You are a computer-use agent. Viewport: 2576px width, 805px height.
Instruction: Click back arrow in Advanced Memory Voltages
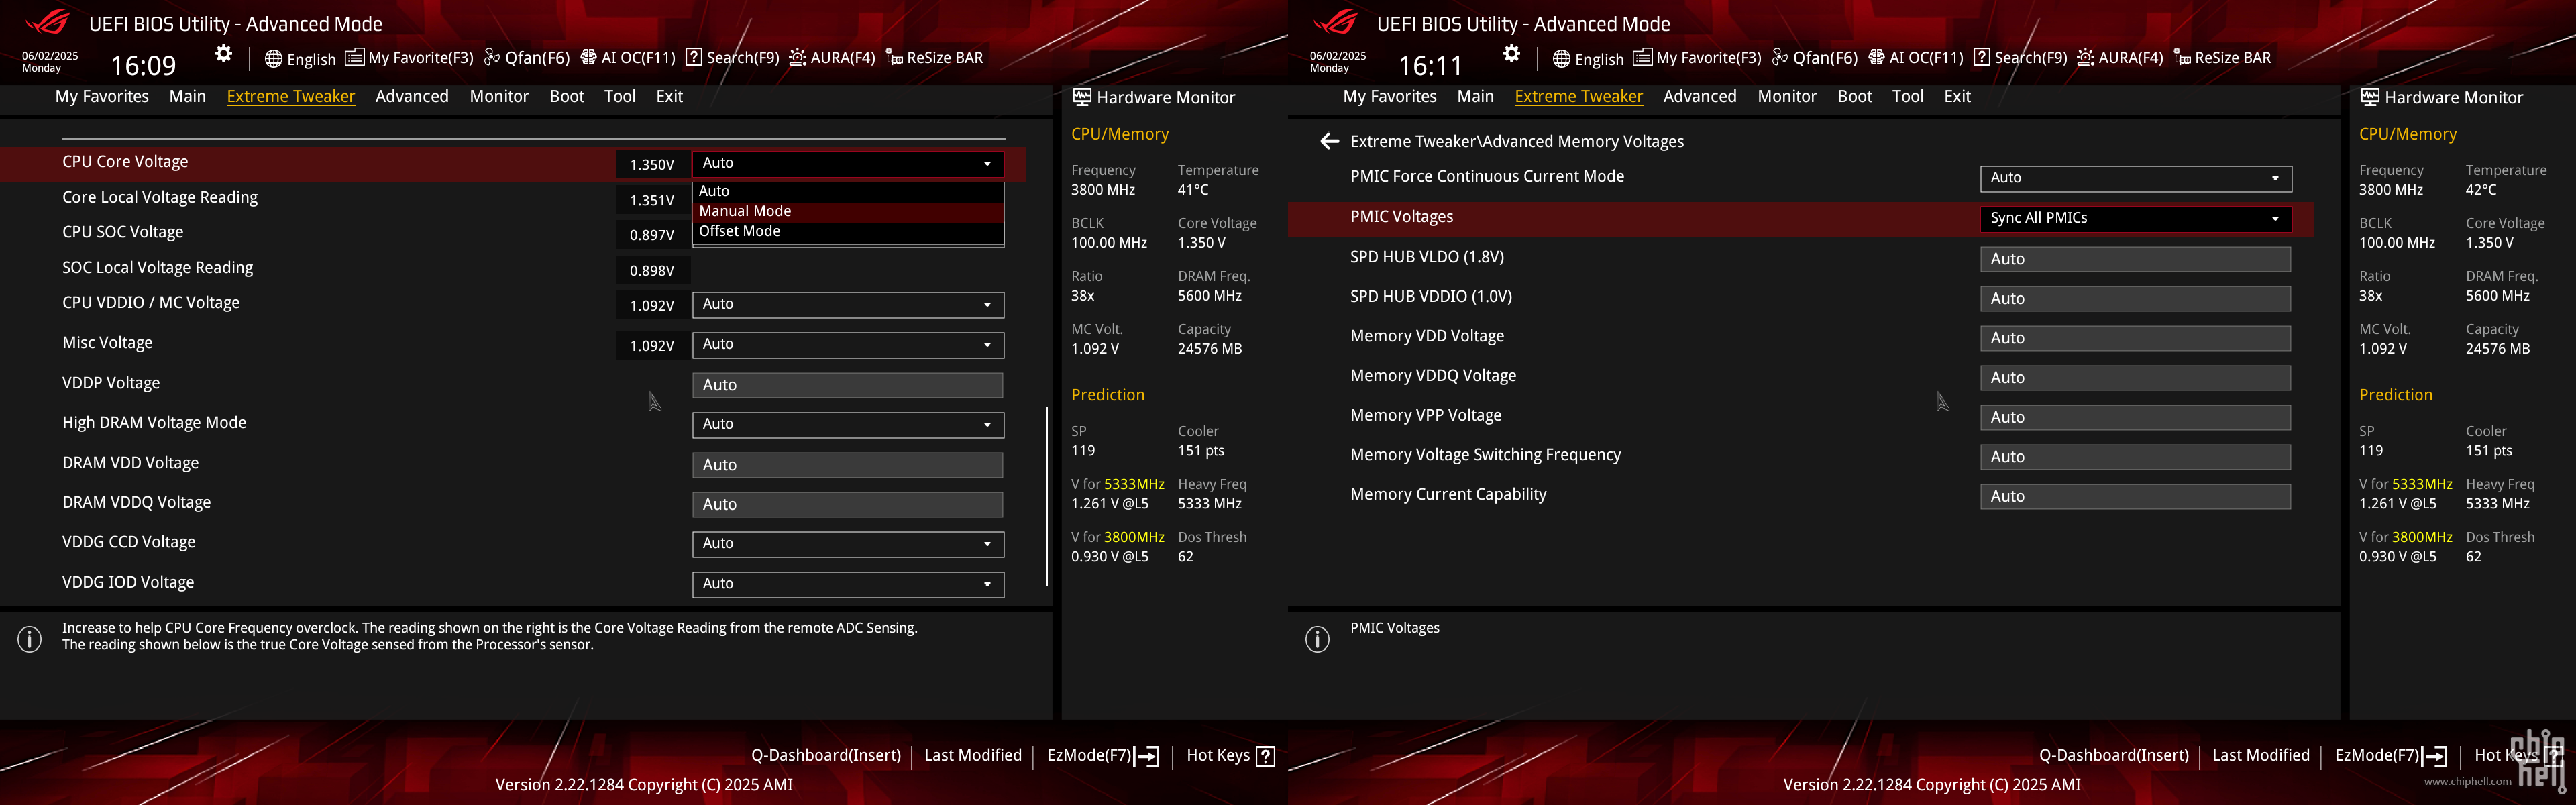(x=1329, y=142)
